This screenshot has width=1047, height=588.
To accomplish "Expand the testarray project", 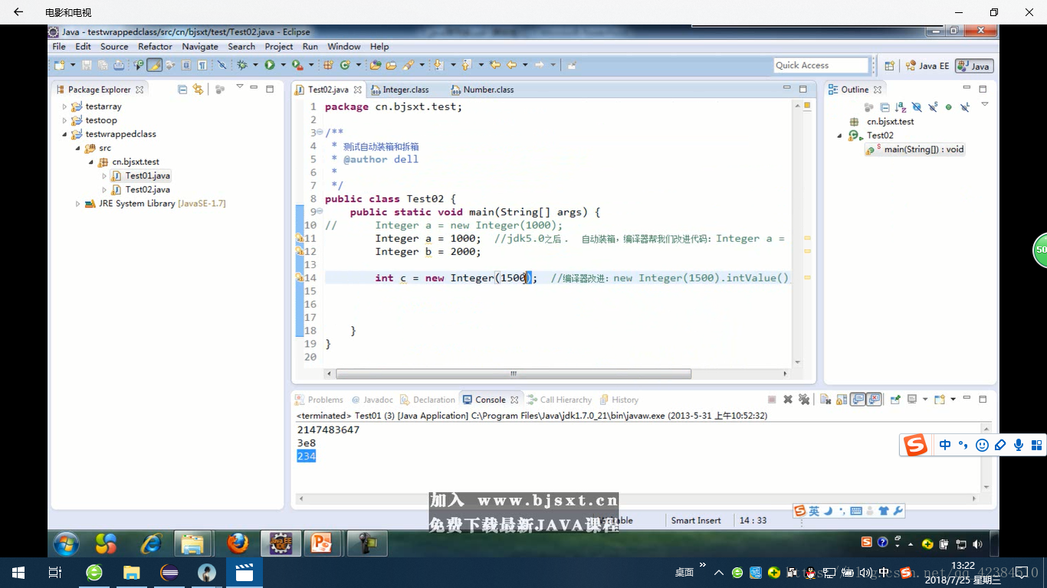I will 64,107.
